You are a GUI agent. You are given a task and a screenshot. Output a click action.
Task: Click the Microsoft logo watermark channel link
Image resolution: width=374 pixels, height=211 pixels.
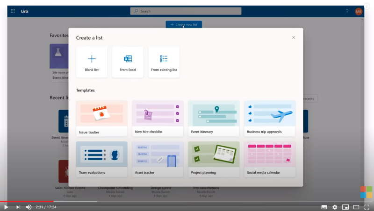(x=366, y=192)
